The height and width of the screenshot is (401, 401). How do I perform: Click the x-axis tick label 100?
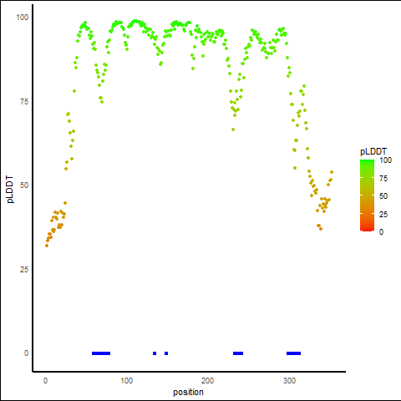point(127,381)
